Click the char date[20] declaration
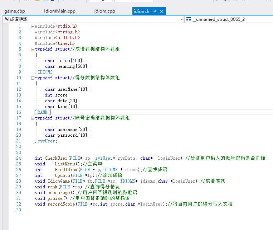The image size is (273, 230). tap(62, 101)
